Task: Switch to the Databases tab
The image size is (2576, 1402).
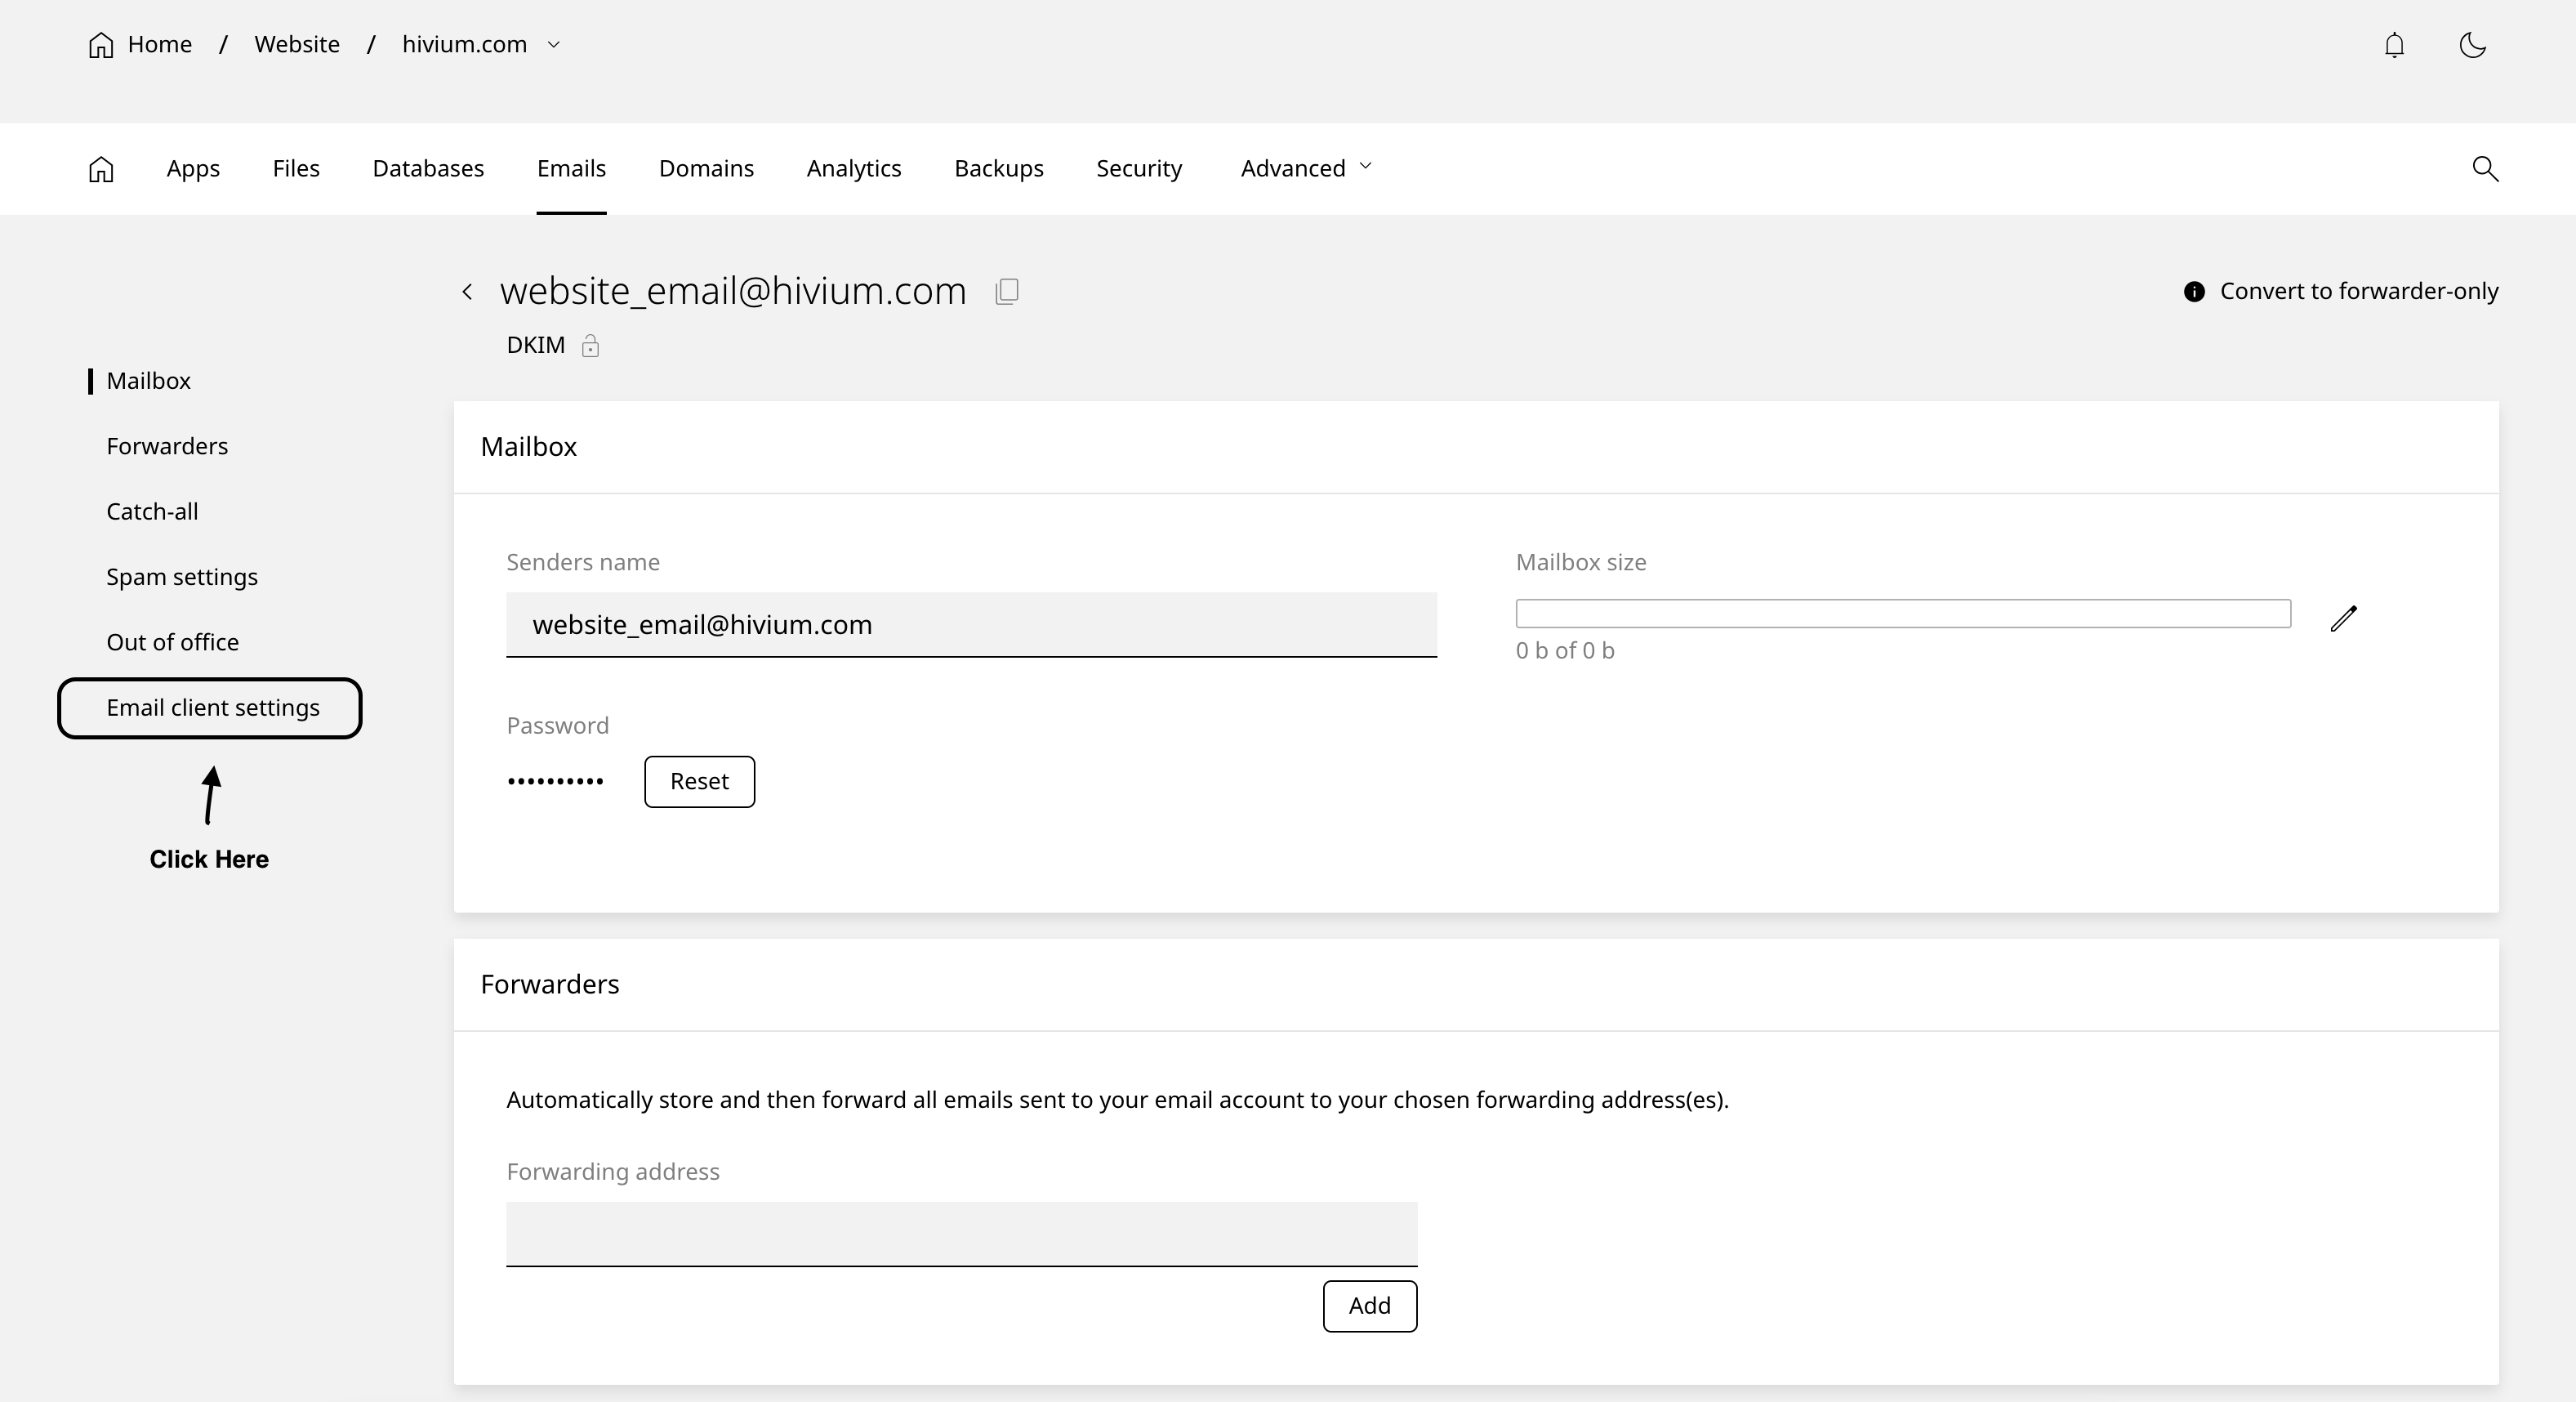Action: (428, 168)
